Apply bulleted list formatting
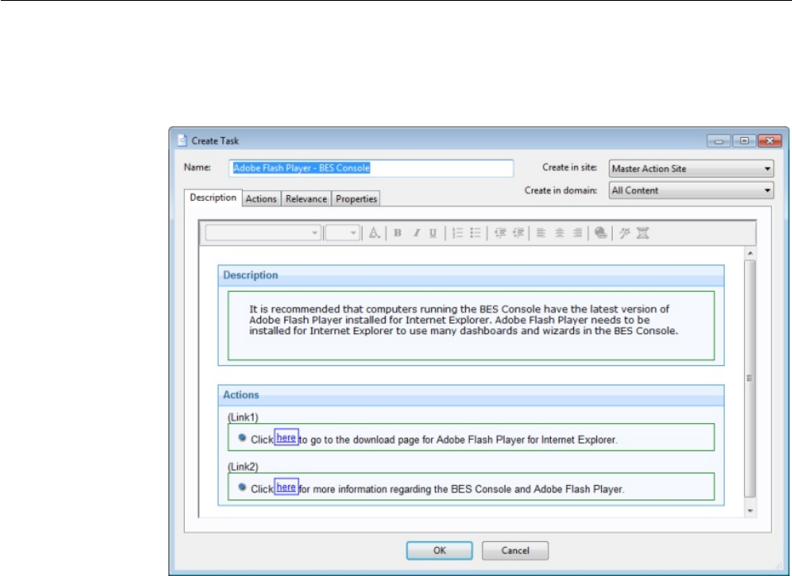The width and height of the screenshot is (792, 576). 476,233
